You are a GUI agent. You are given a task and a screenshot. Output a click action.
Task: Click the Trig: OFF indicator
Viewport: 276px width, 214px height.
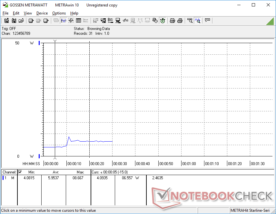(9, 28)
